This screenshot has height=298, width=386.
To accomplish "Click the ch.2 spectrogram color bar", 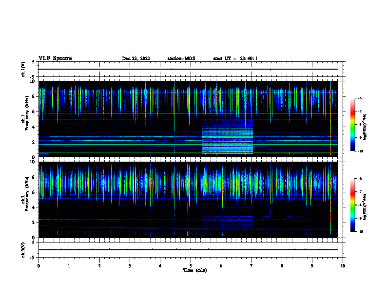I will pos(352,205).
